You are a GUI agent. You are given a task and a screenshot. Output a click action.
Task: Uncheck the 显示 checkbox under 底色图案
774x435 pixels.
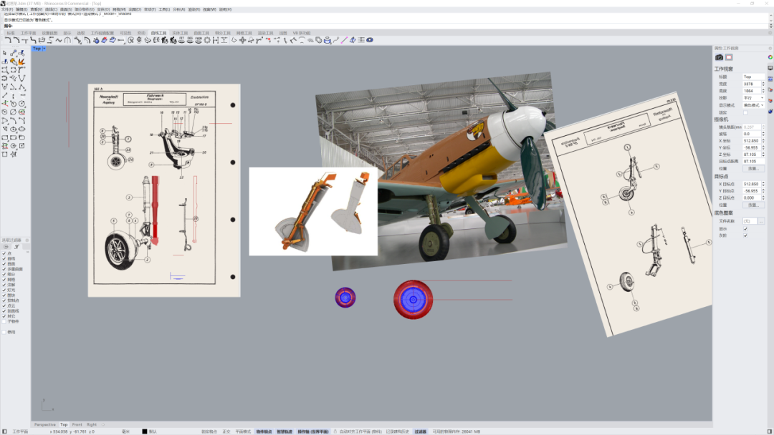tap(745, 228)
